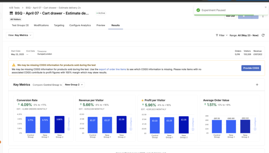This screenshot has height=153, width=269.
Task: Open the export of order line items link
Action: [112, 69]
